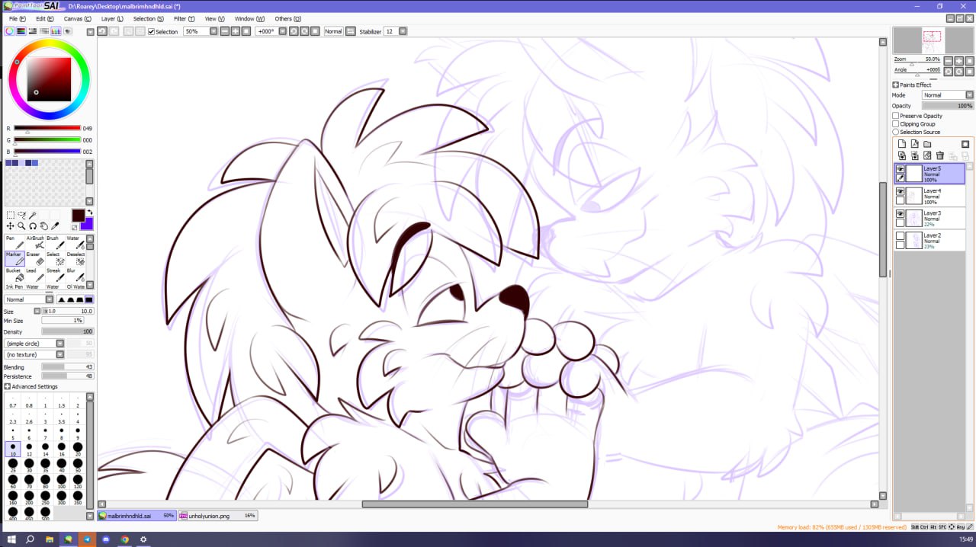Open the Windows Start menu

[11, 539]
